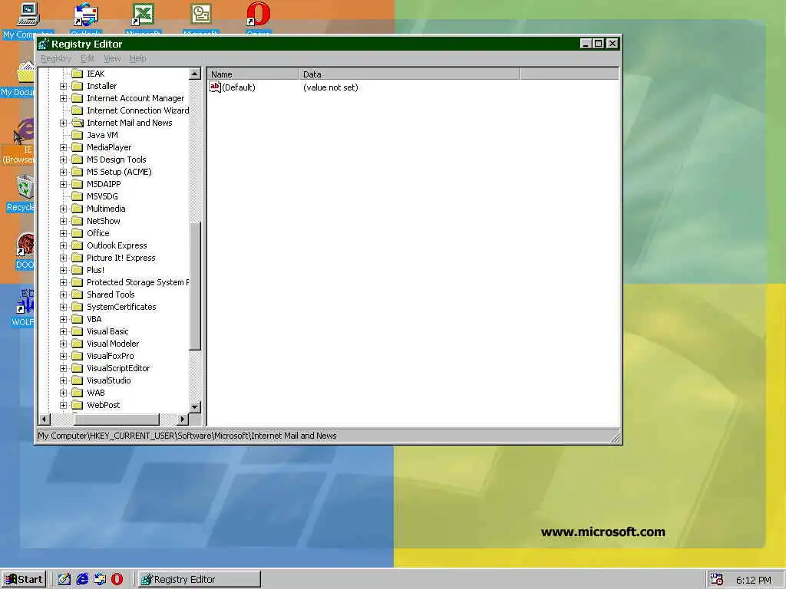Expand the WebPost key
The width and height of the screenshot is (786, 589).
[63, 405]
